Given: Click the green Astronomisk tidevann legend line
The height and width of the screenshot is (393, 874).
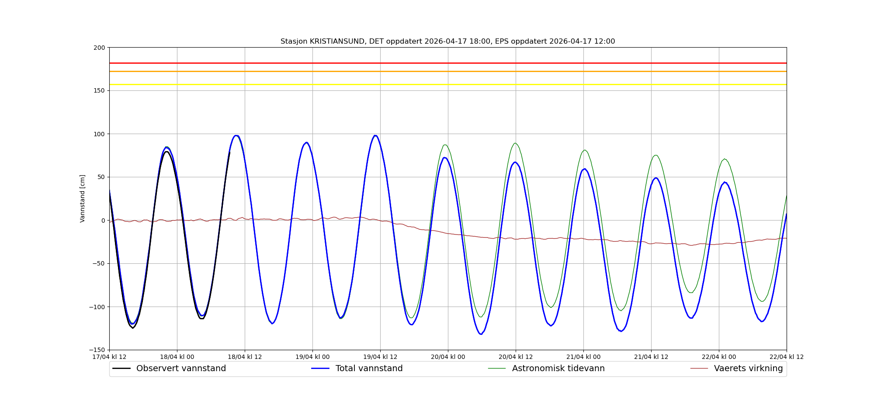Looking at the screenshot, I should point(497,369).
